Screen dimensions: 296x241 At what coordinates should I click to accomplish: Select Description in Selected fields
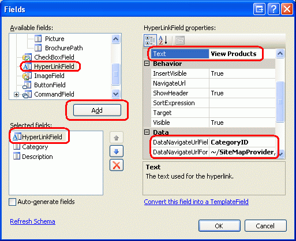[38, 157]
